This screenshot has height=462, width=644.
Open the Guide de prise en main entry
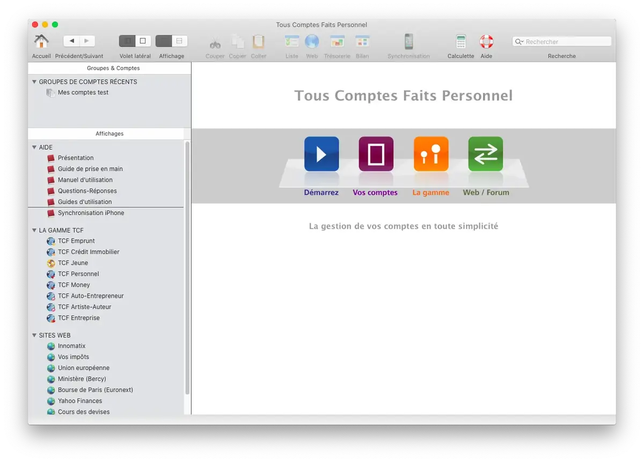(x=90, y=168)
